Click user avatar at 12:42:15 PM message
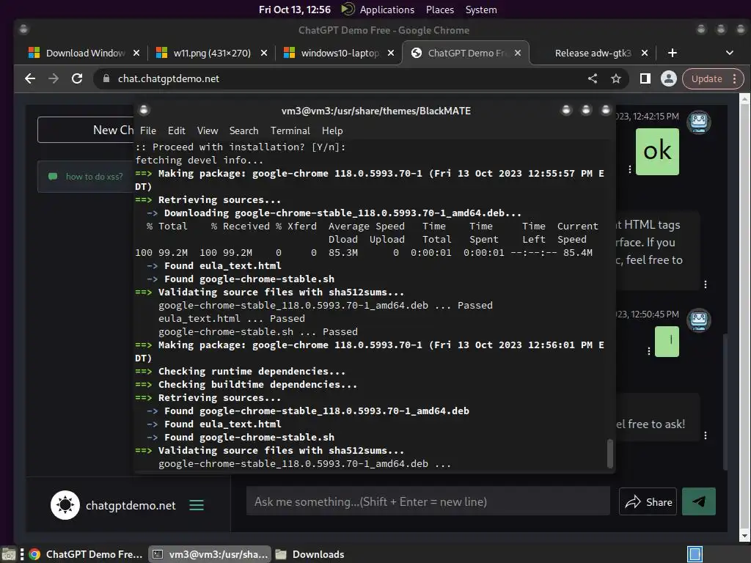 click(x=699, y=122)
